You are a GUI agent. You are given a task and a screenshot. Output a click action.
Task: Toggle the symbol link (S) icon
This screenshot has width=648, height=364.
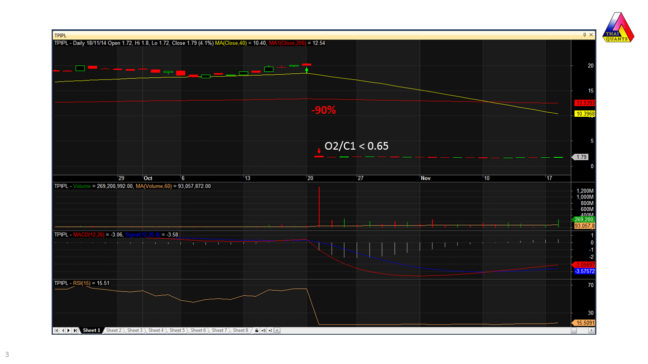pos(262,330)
